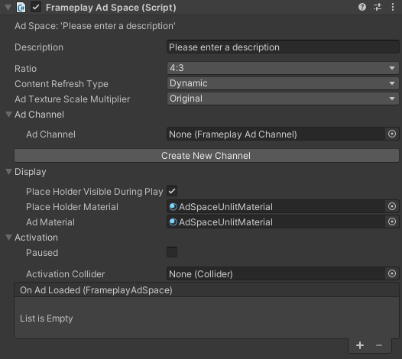Click the Description input field
This screenshot has height=359, width=402.
coord(283,47)
